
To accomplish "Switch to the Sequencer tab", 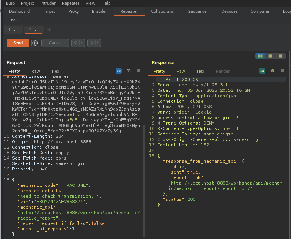I will (198, 11).
